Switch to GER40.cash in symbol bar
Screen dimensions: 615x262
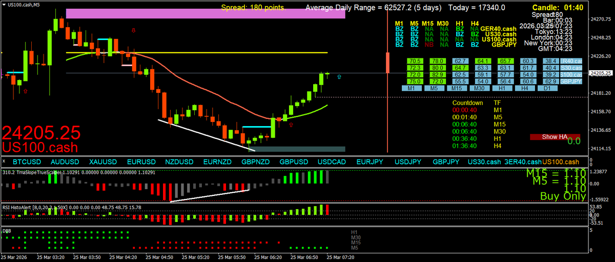(523, 162)
